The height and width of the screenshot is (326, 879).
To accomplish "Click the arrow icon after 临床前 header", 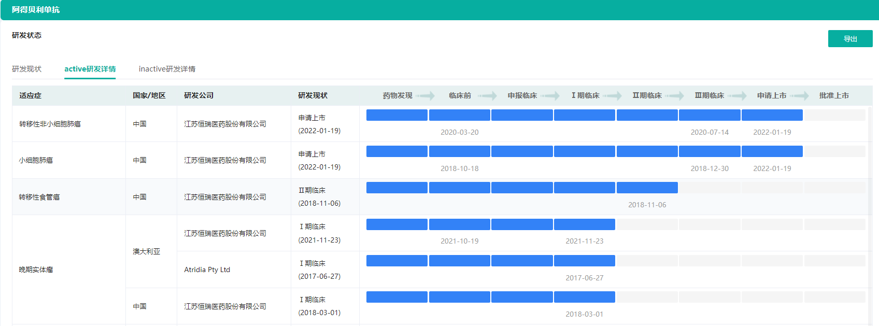I will pyautogui.click(x=487, y=96).
